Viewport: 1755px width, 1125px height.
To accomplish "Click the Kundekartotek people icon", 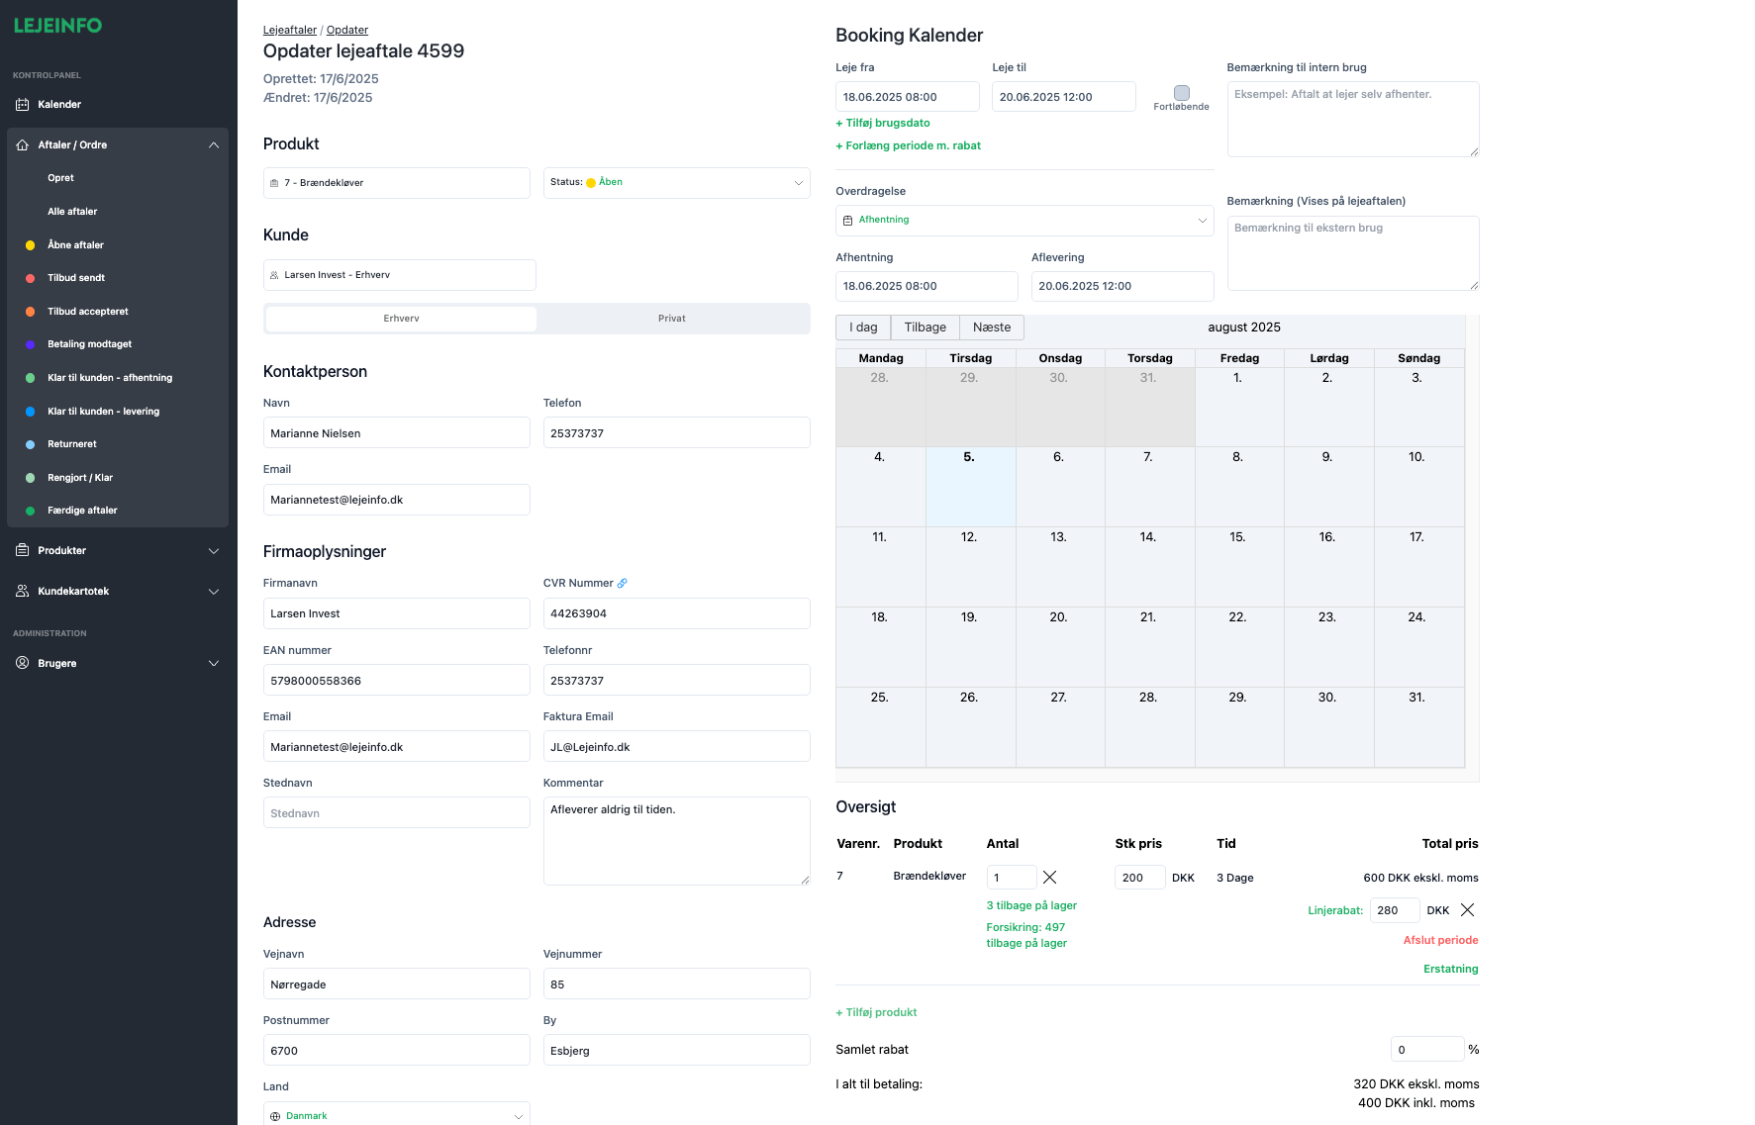I will (x=22, y=592).
